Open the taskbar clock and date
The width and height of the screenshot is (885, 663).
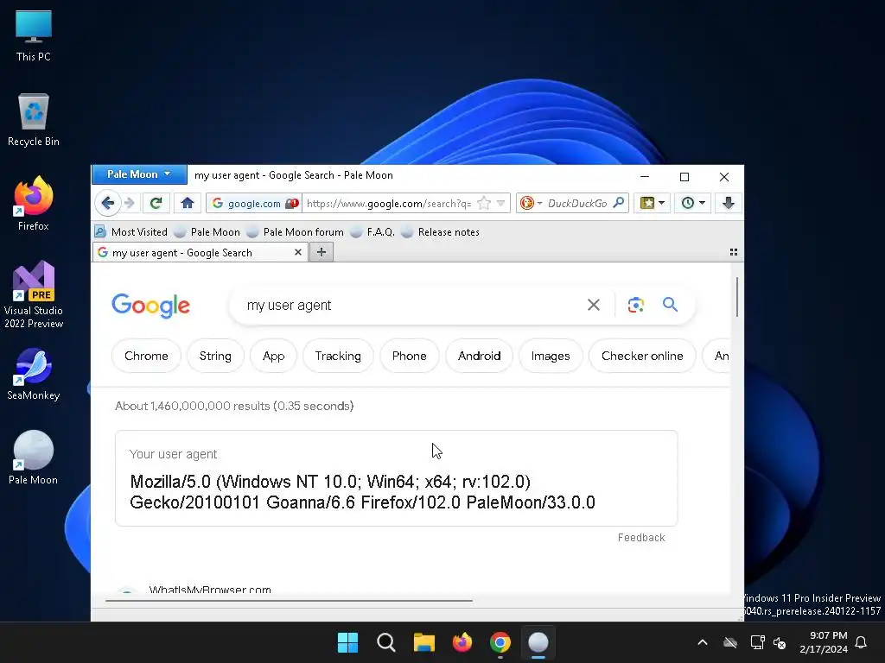click(x=824, y=642)
